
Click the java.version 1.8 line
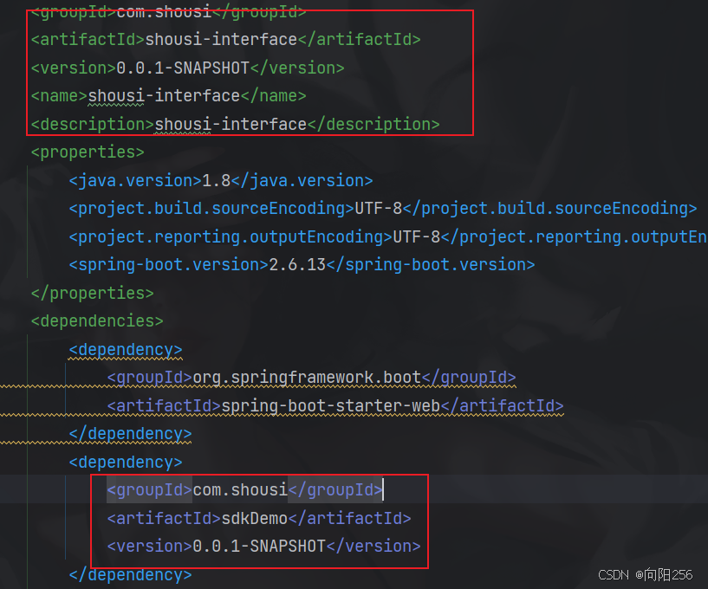[x=221, y=180]
